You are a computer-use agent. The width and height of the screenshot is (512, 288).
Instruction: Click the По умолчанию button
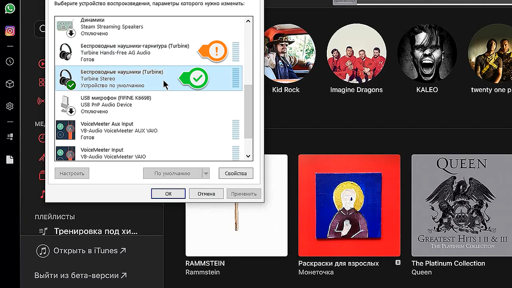click(x=172, y=174)
